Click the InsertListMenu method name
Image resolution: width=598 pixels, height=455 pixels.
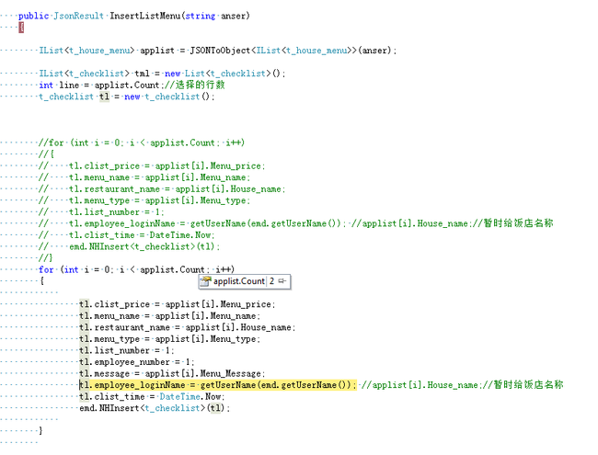tap(145, 16)
